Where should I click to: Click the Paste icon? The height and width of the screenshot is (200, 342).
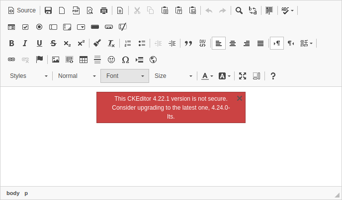click(x=165, y=10)
